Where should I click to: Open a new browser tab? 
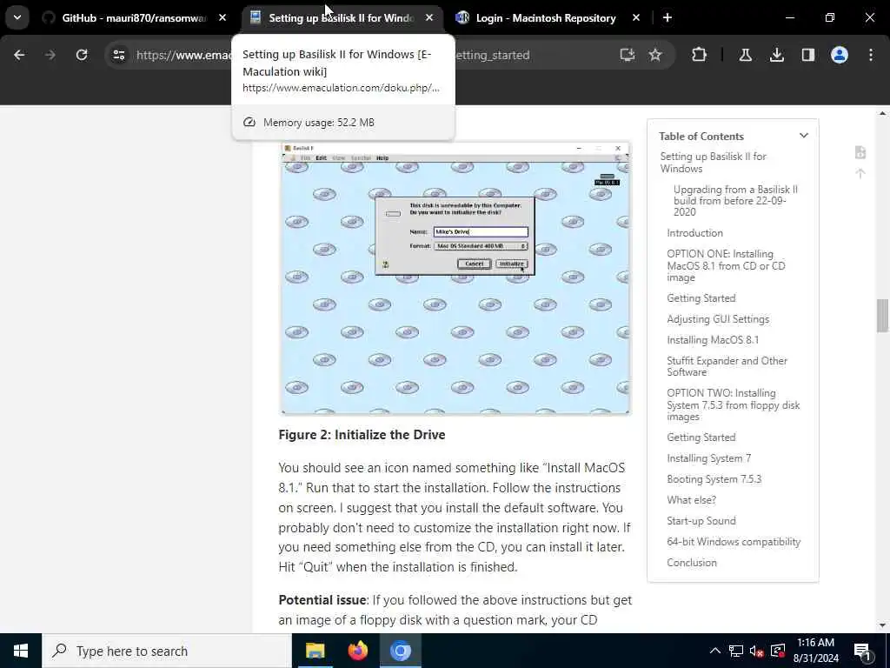(667, 18)
